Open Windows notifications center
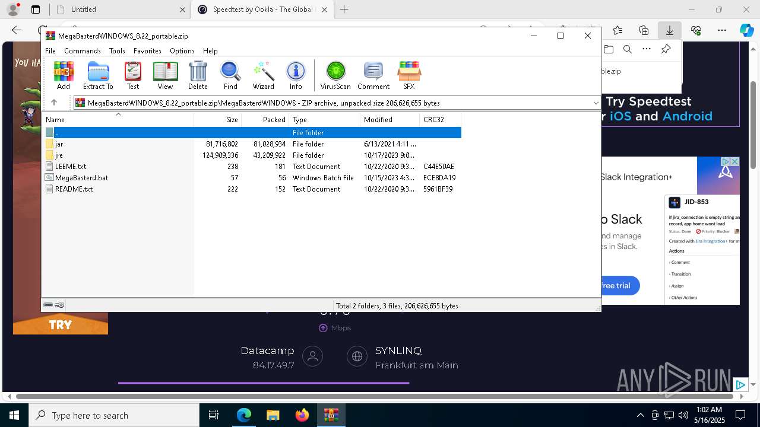This screenshot has height=427, width=760. pos(740,415)
